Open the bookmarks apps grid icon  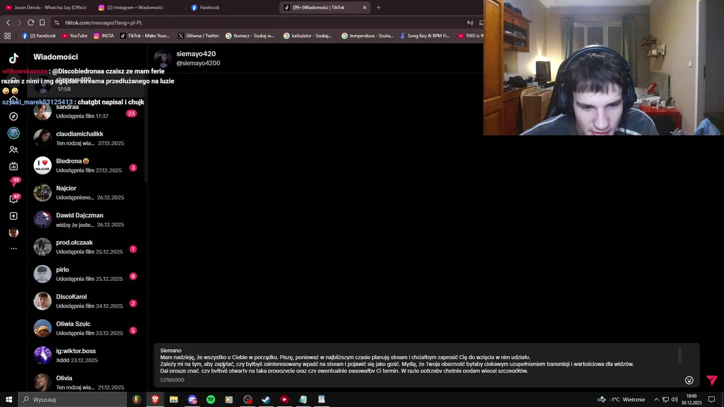coord(7,36)
